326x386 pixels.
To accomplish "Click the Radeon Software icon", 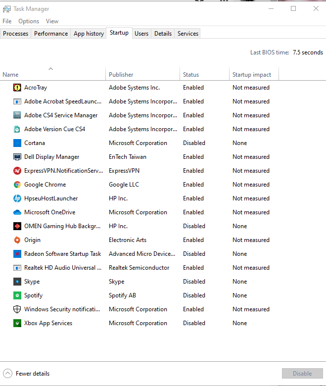I will [x=17, y=254].
